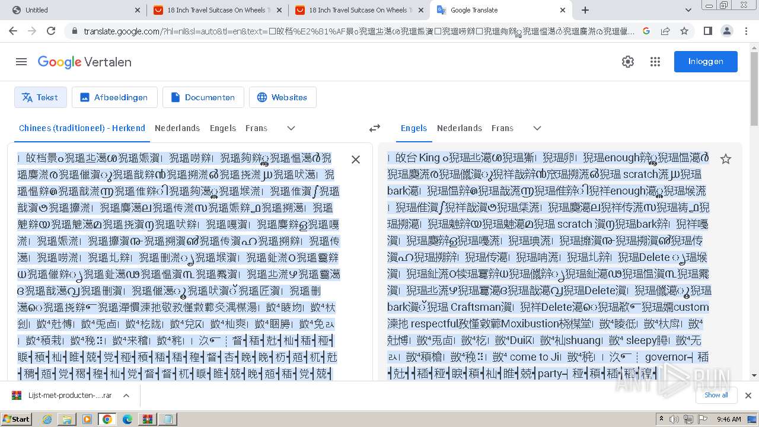The image size is (759, 427).
Task: Choose Nederlands as source language
Action: (x=177, y=128)
